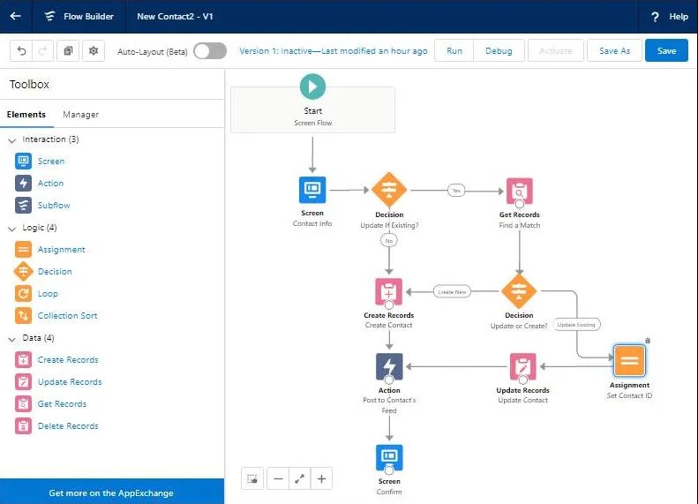Select Update Records icon in toolbox

tap(23, 381)
